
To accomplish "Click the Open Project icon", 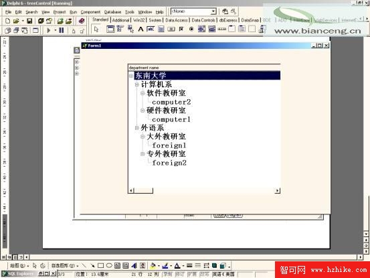I will pos(49,21).
